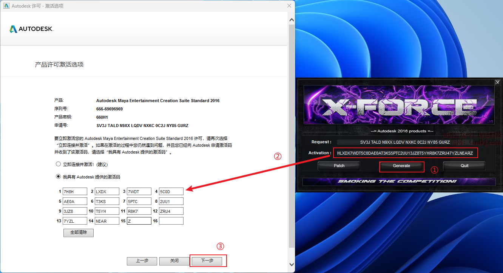Click the 全部清除 button
The width and height of the screenshot is (503, 273).
pos(79,233)
